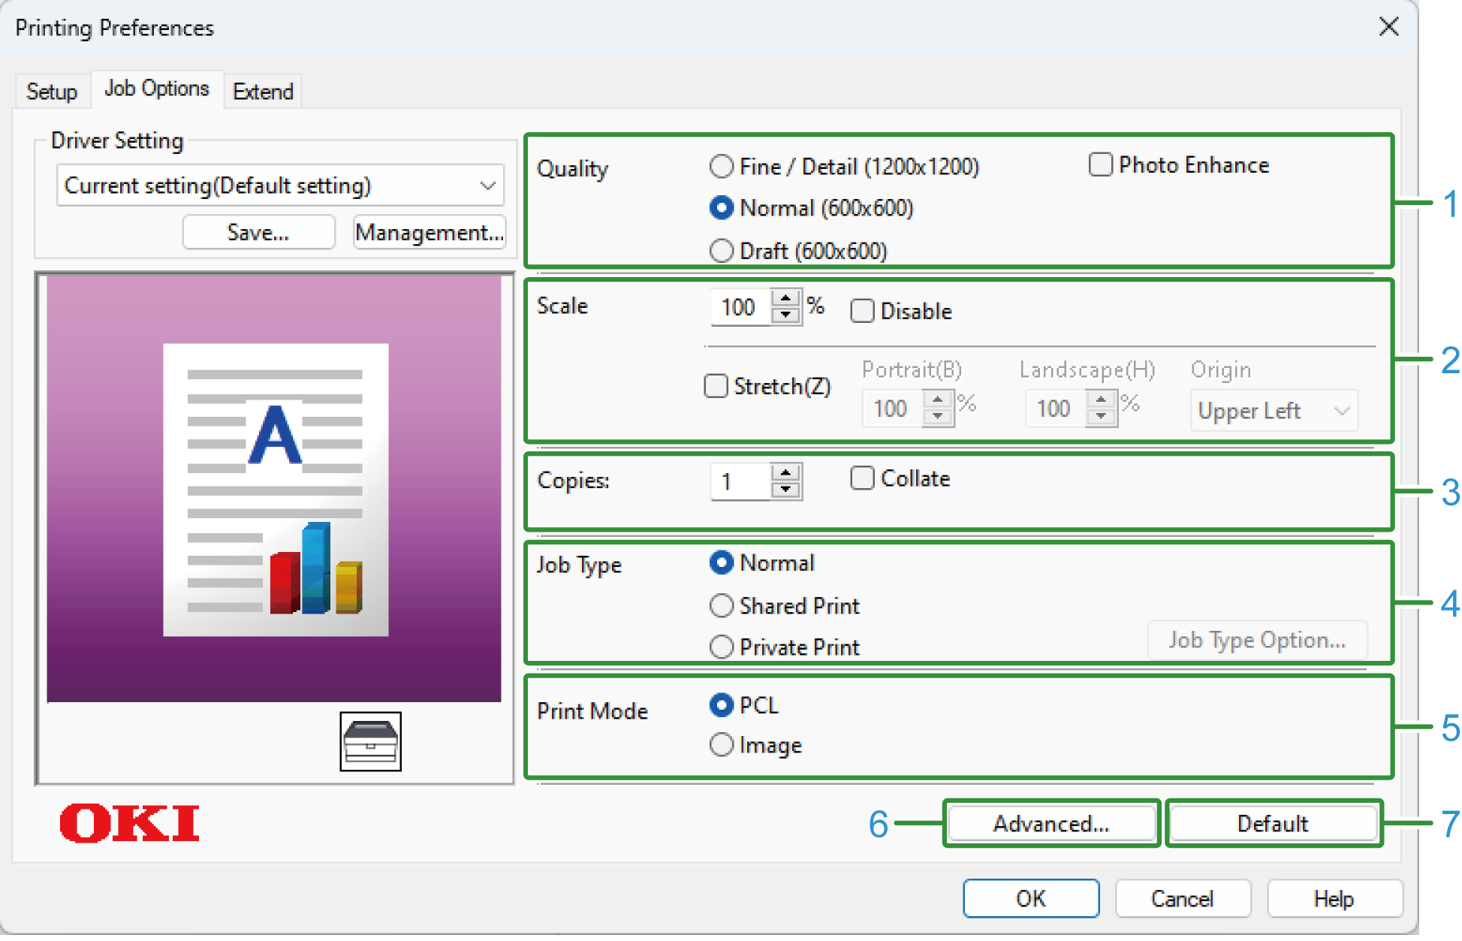Click the OKI logo

point(129,823)
